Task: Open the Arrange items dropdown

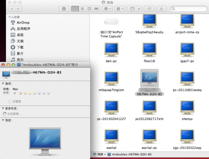Action: coord(119,9)
